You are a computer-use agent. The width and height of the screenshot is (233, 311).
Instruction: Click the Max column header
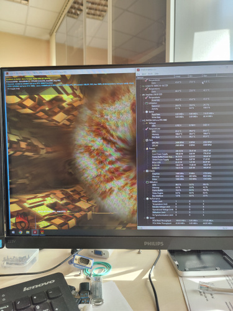tap(209, 76)
